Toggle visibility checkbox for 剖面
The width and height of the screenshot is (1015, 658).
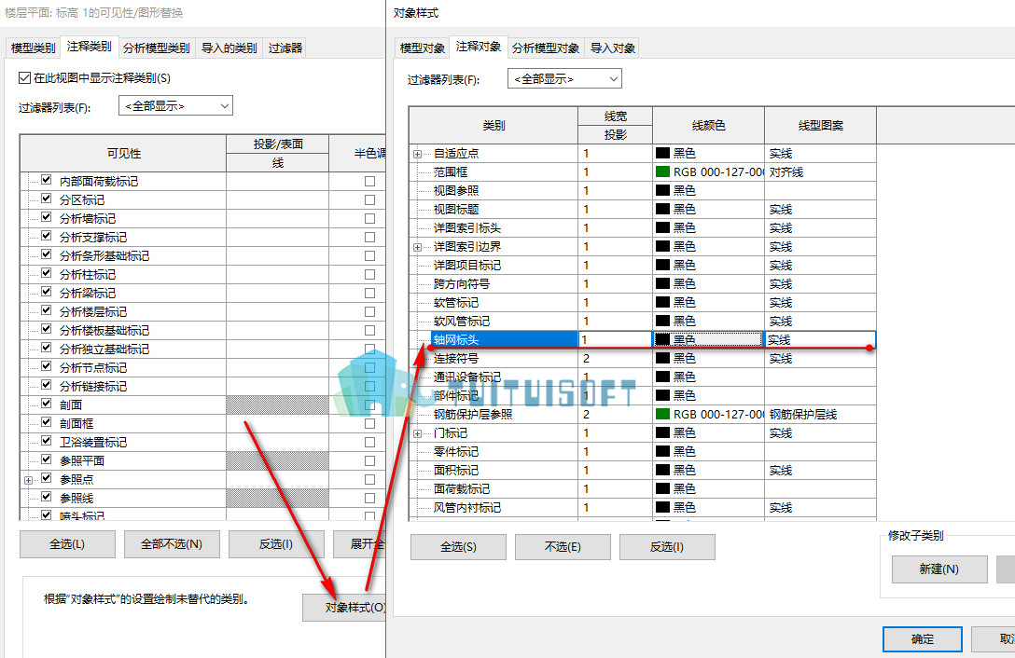[x=46, y=404]
